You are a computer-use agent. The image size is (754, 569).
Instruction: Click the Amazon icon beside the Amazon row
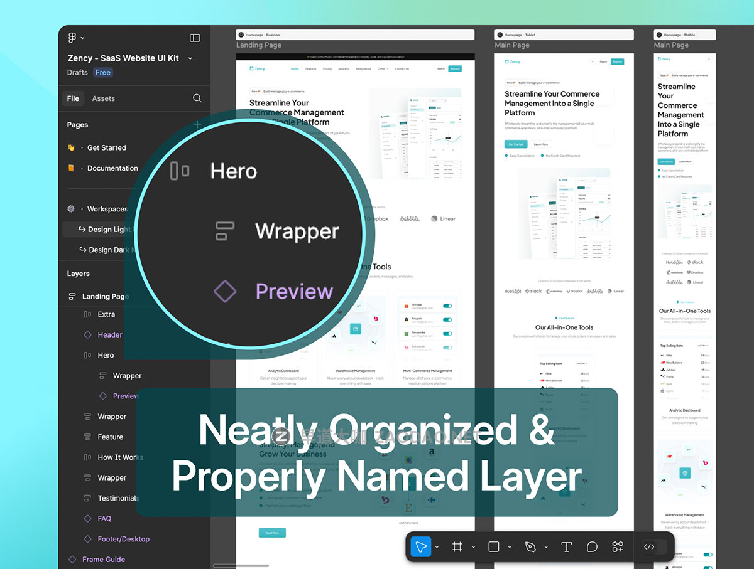[407, 319]
